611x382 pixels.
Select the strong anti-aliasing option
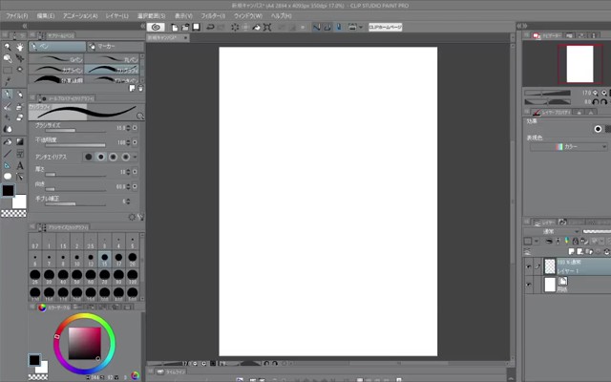(x=125, y=157)
